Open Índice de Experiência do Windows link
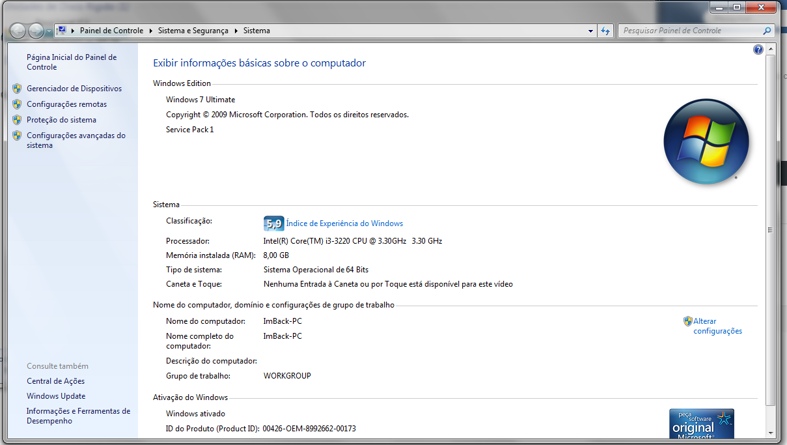Viewport: 787px width, 445px height. pos(344,223)
